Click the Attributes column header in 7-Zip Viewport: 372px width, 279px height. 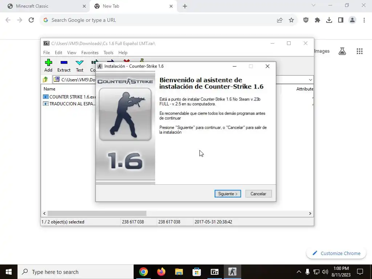click(x=305, y=89)
